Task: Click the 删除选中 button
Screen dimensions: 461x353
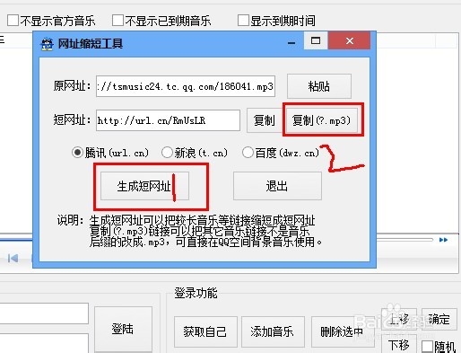Action: (342, 331)
